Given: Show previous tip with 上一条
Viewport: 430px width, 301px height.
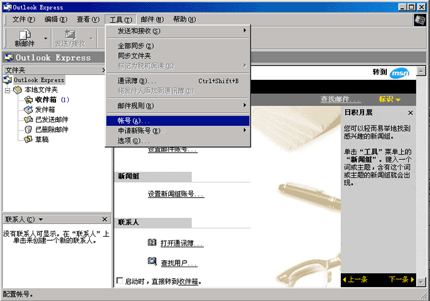Looking at the screenshot, I should click(x=355, y=279).
